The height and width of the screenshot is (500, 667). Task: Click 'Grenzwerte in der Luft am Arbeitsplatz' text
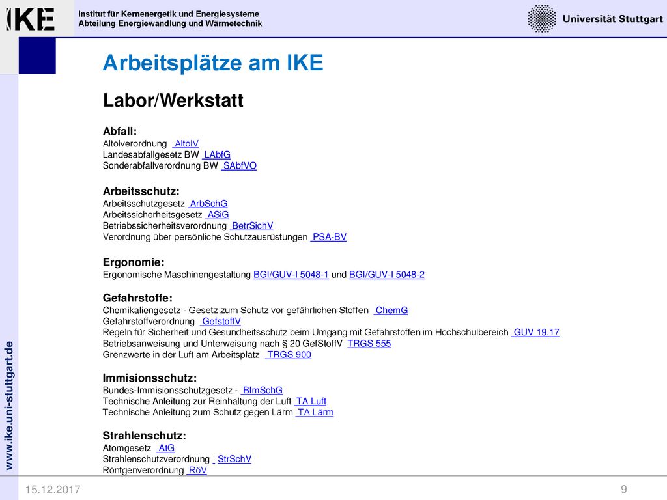coord(181,355)
